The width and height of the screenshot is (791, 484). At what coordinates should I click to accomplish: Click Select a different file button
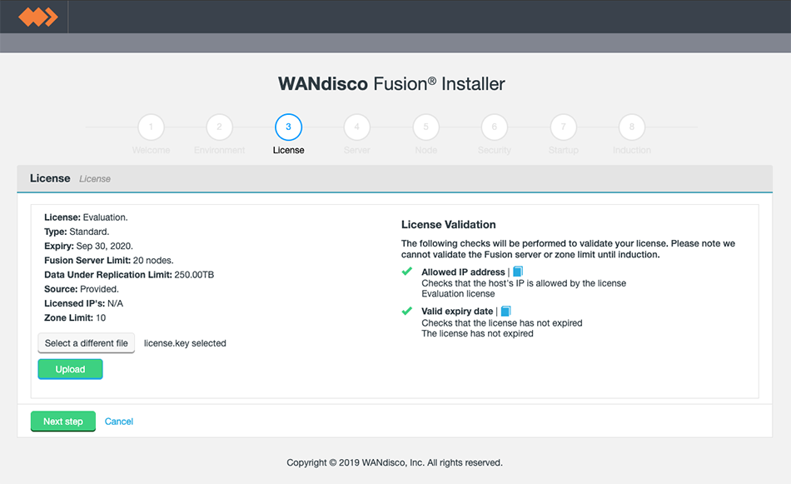click(87, 343)
